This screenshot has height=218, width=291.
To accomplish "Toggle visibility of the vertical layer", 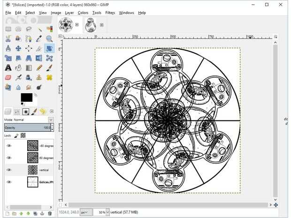I will click(9, 170).
